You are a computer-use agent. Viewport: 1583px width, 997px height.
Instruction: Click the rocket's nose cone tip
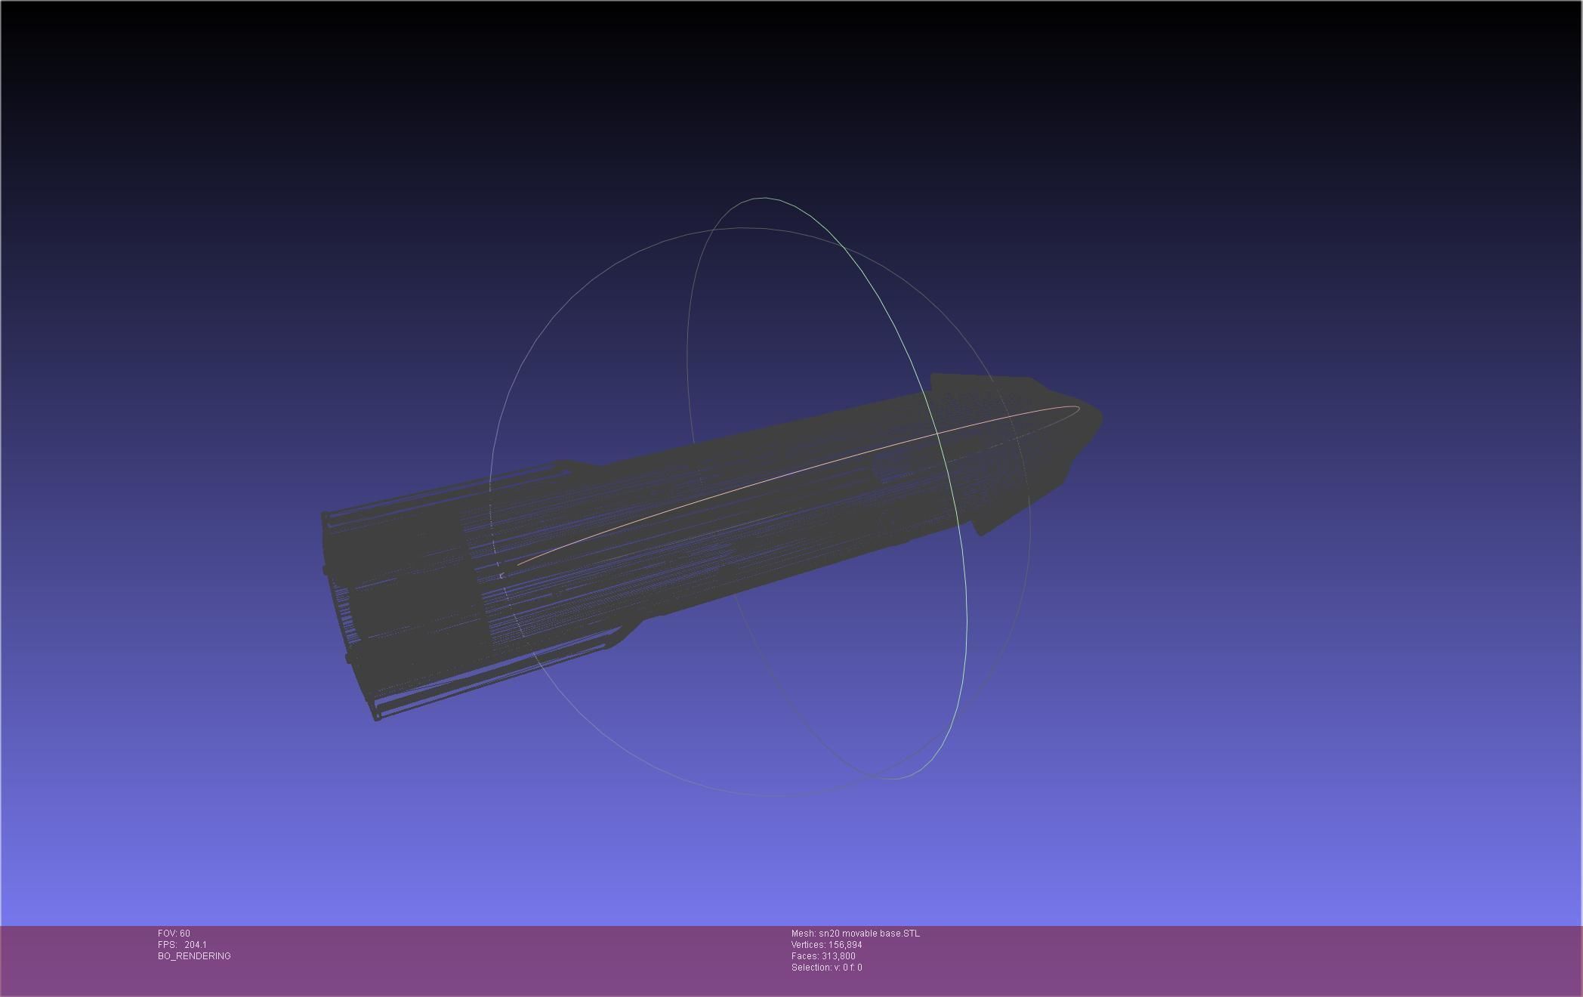1097,419
